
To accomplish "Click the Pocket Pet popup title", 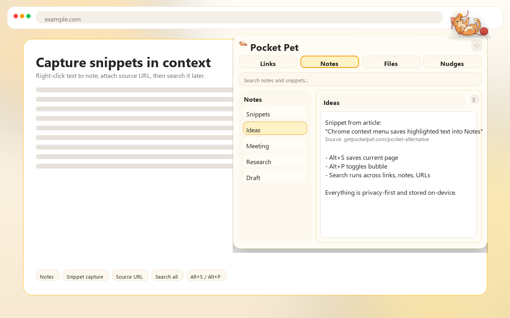I will tap(274, 48).
